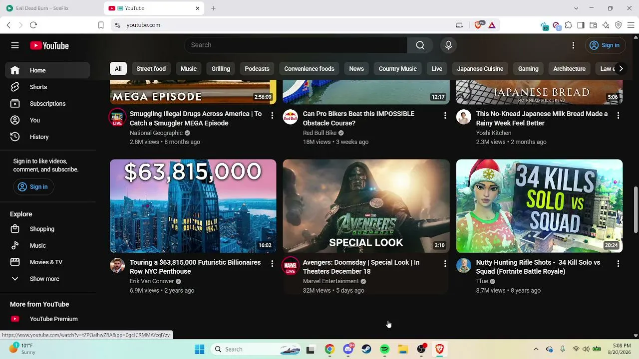Open the browser tab search dropdown

click(x=576, y=8)
